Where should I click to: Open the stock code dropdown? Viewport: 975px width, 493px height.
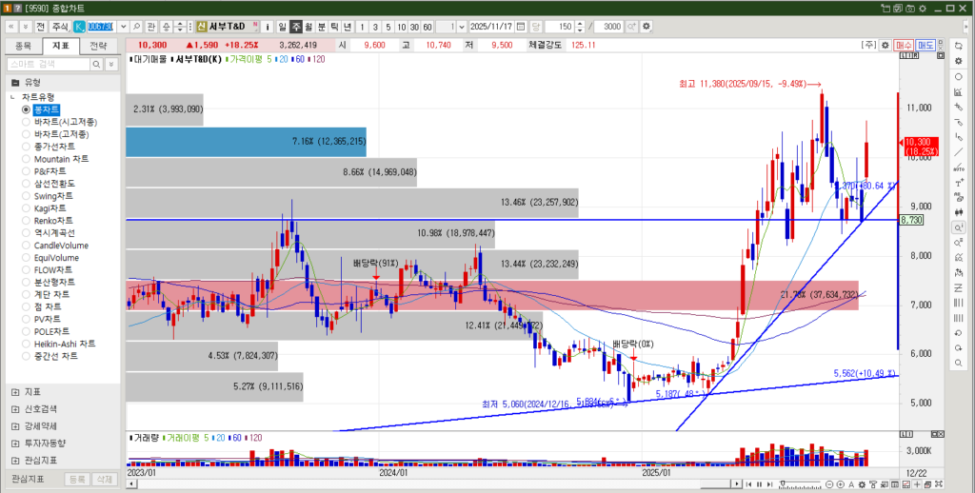click(124, 26)
